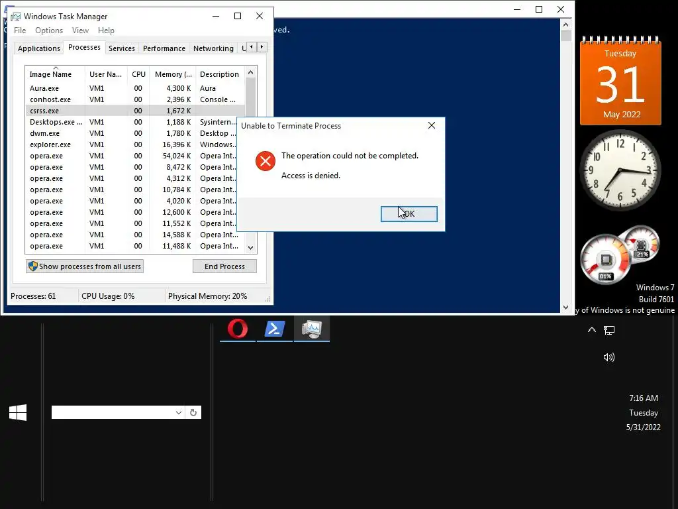Click the analog clock gadget
This screenshot has width=678, height=509.
[620, 170]
